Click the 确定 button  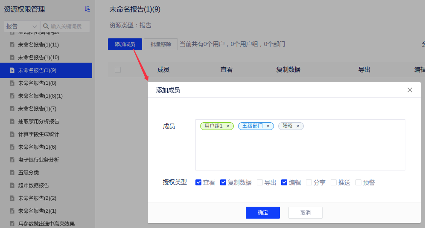point(262,213)
